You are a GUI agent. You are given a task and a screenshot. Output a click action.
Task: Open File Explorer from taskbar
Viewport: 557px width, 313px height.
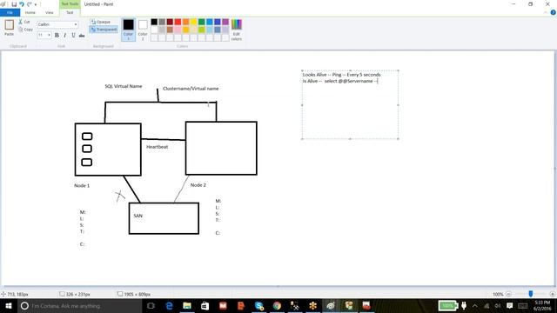tap(187, 305)
